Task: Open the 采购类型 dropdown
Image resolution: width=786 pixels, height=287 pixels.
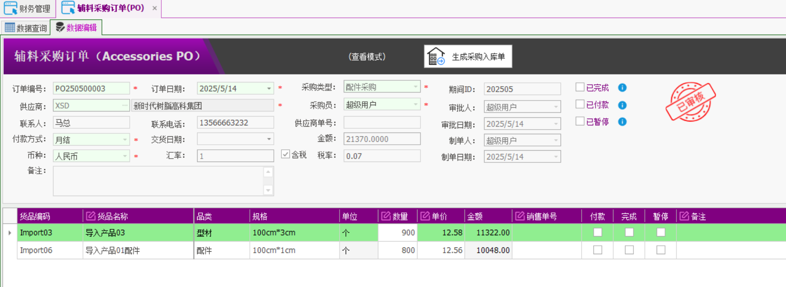Action: click(415, 87)
